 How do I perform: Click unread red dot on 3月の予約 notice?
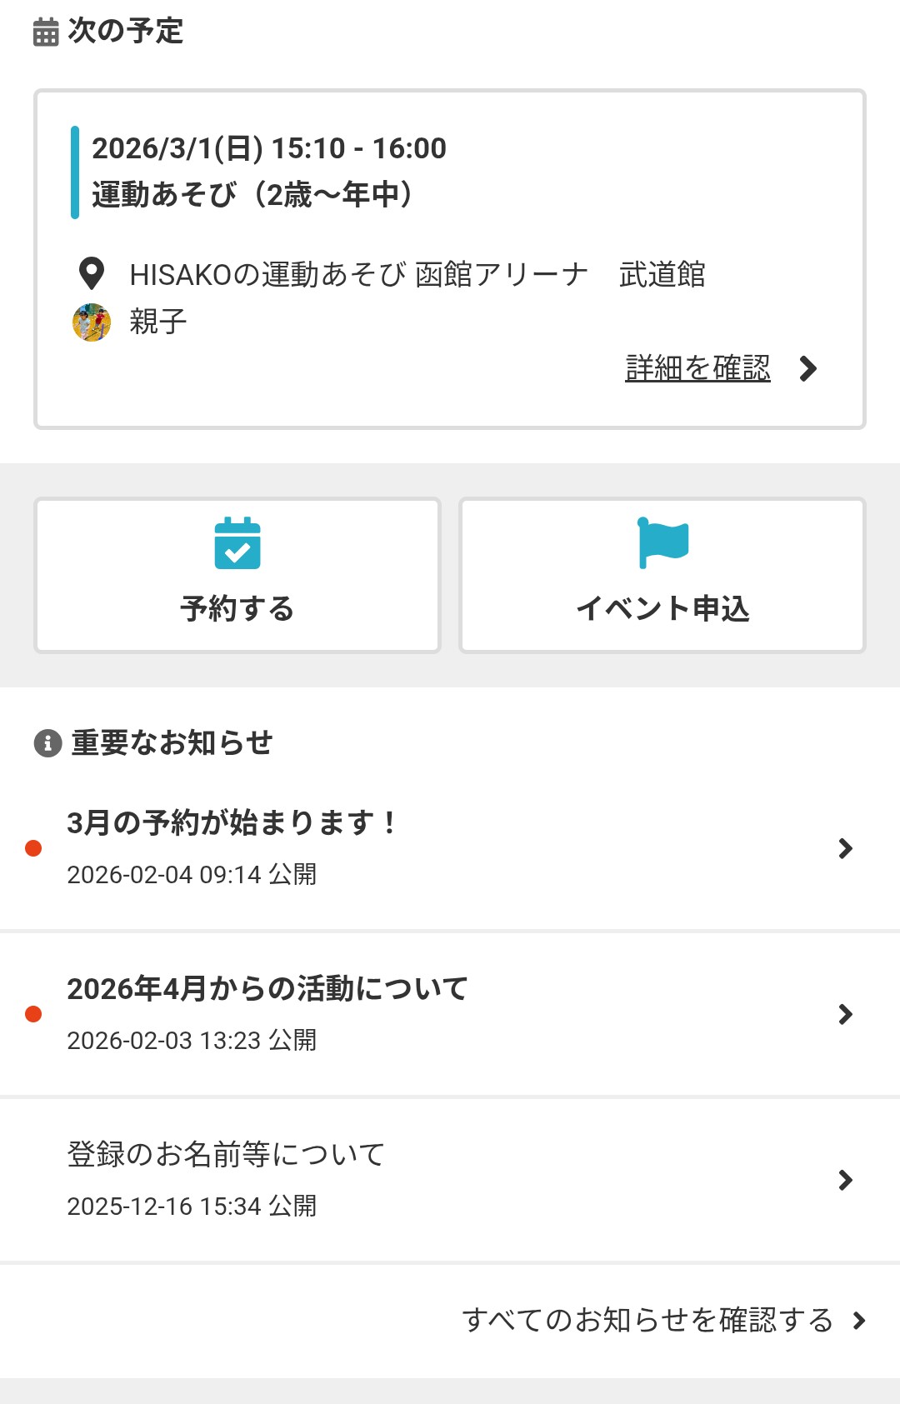click(33, 848)
